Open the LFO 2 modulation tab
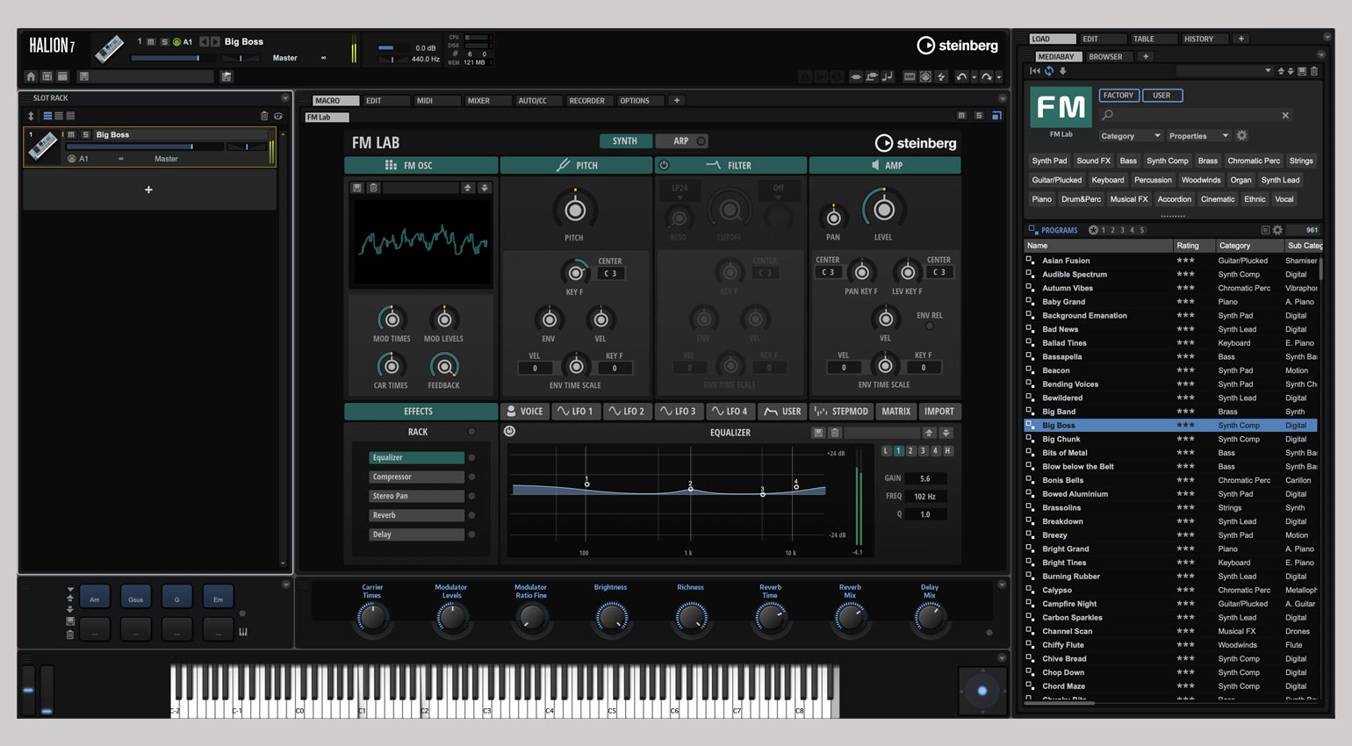This screenshot has height=746, width=1352. coord(627,411)
